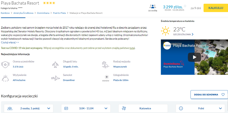Click the Wypoczynek trip type value

click(x=120, y=67)
